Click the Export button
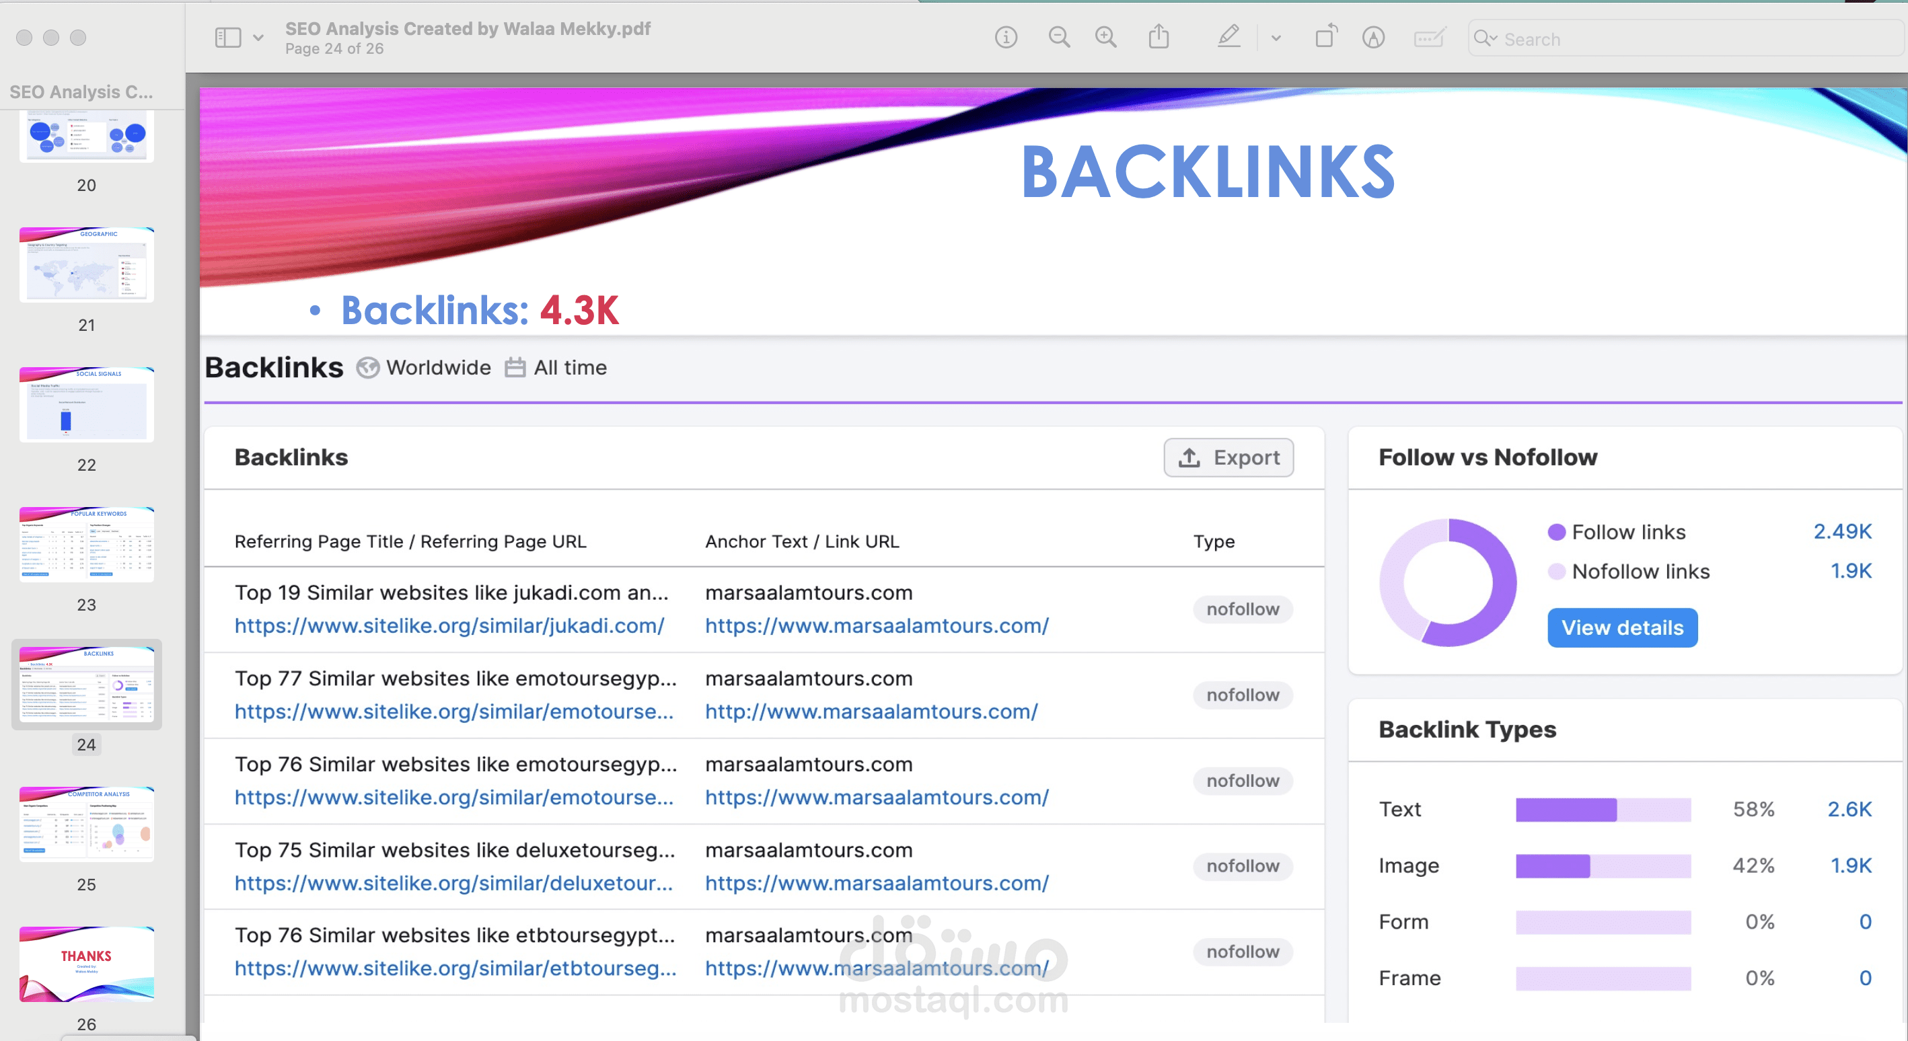The image size is (1908, 1041). tap(1228, 457)
